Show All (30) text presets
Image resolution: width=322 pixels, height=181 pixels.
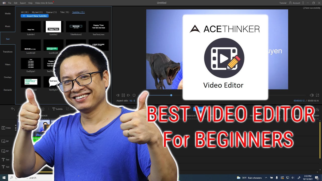point(25,12)
